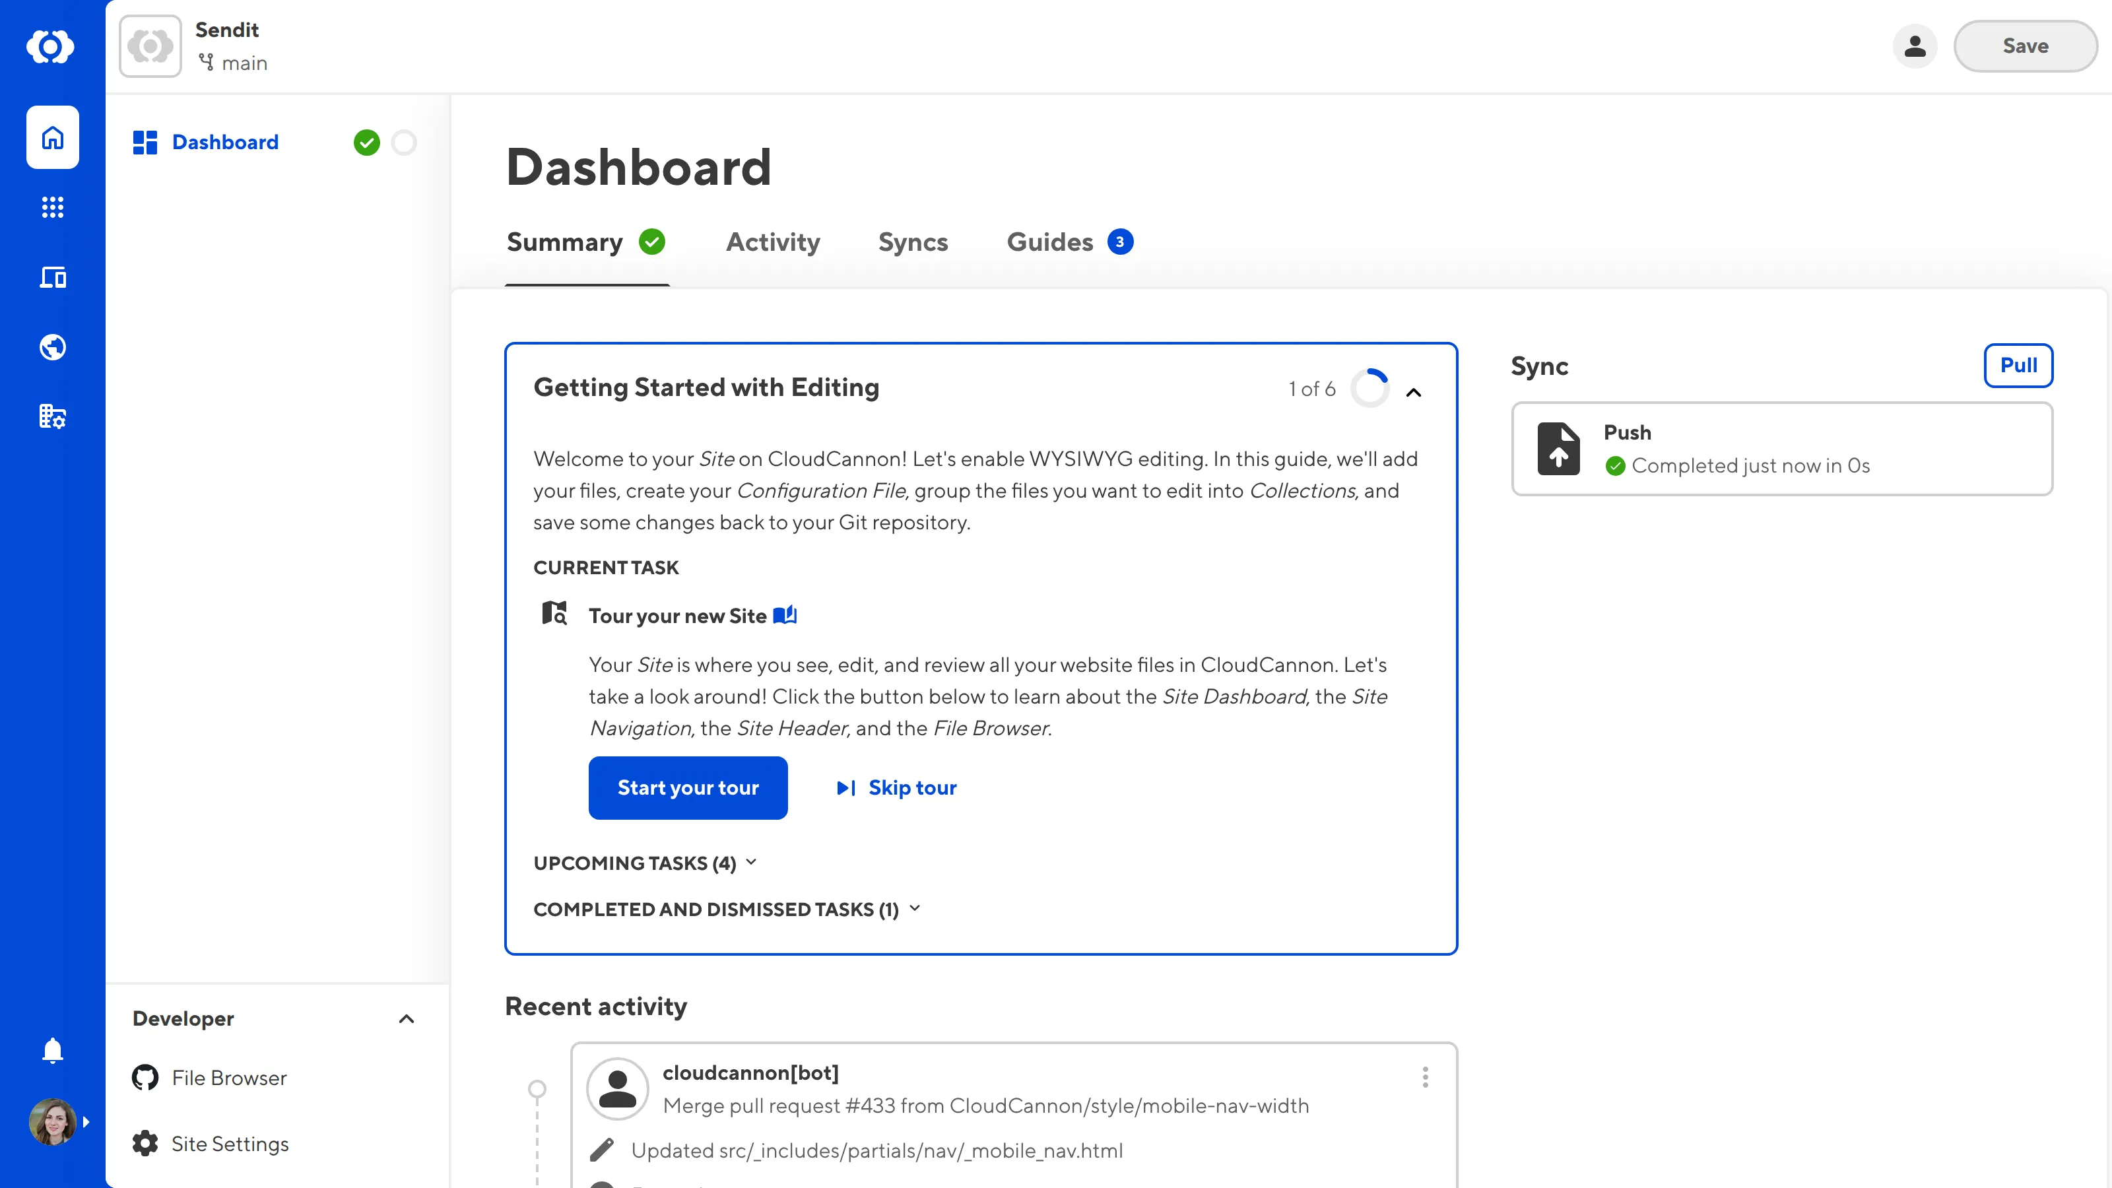Click the user account icon near Save
Screen dimensions: 2112x1188
(1915, 47)
